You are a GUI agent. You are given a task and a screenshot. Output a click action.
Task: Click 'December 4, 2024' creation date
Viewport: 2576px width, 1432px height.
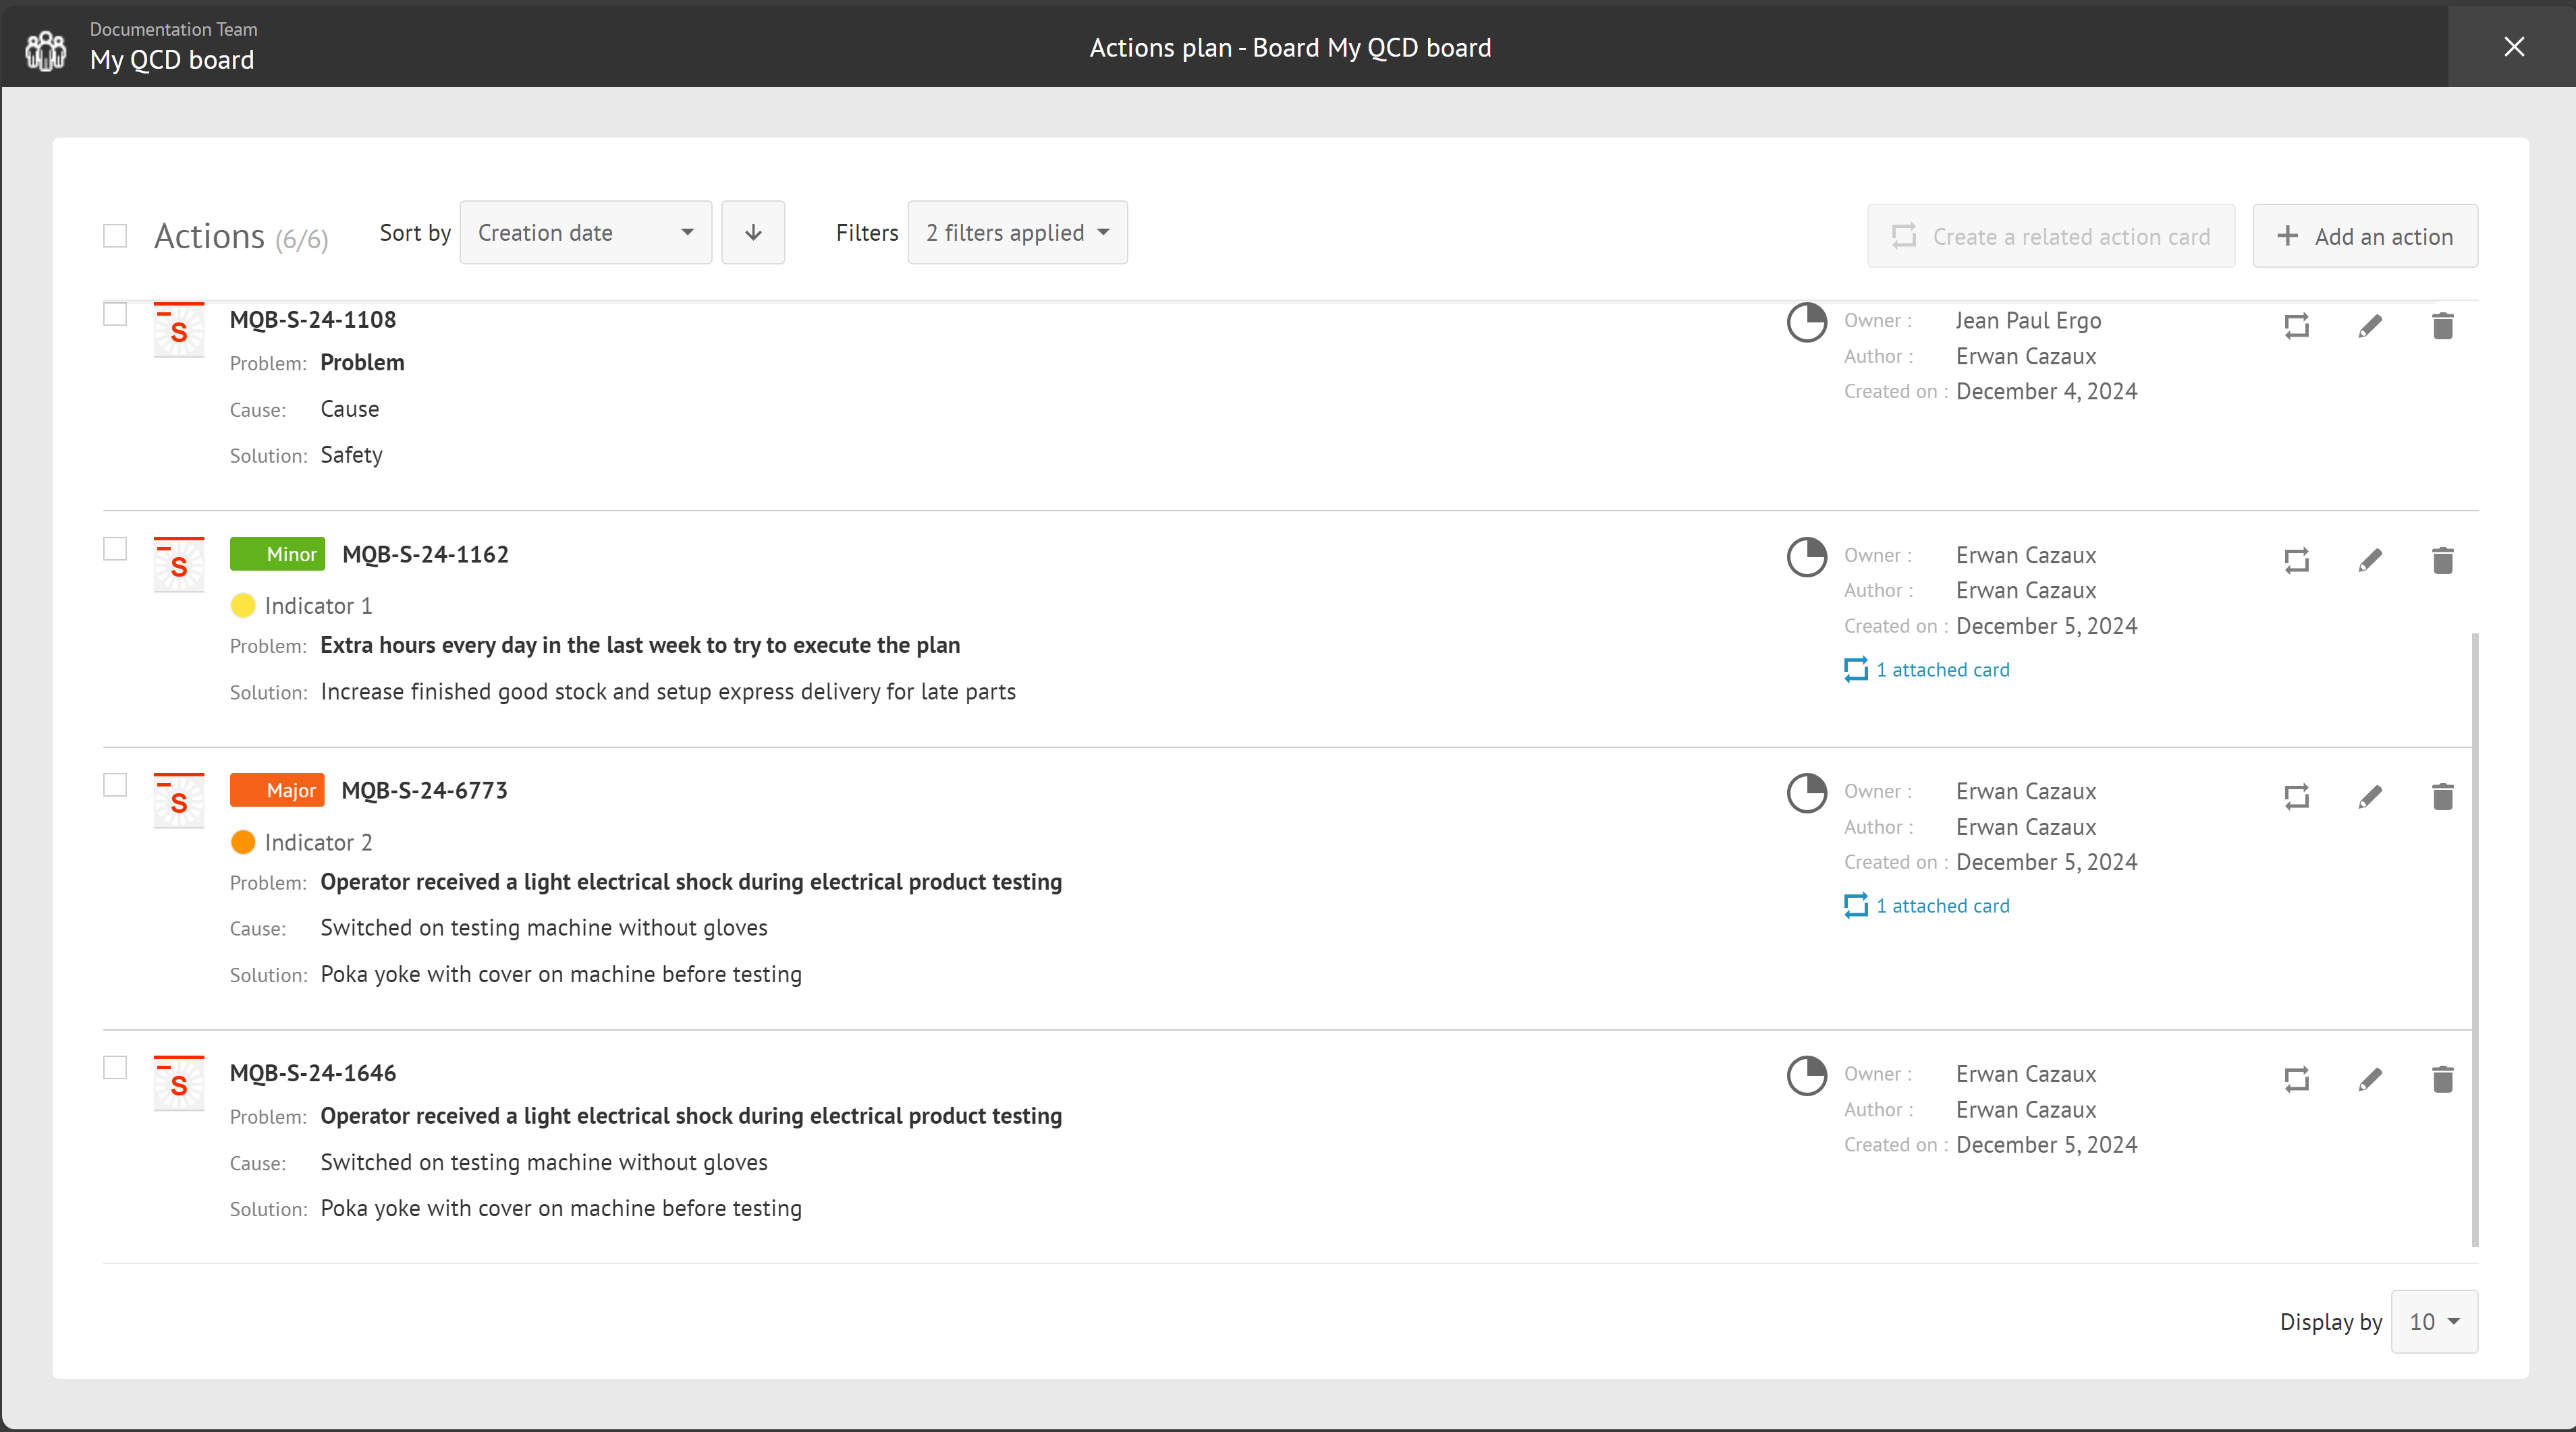[2046, 392]
